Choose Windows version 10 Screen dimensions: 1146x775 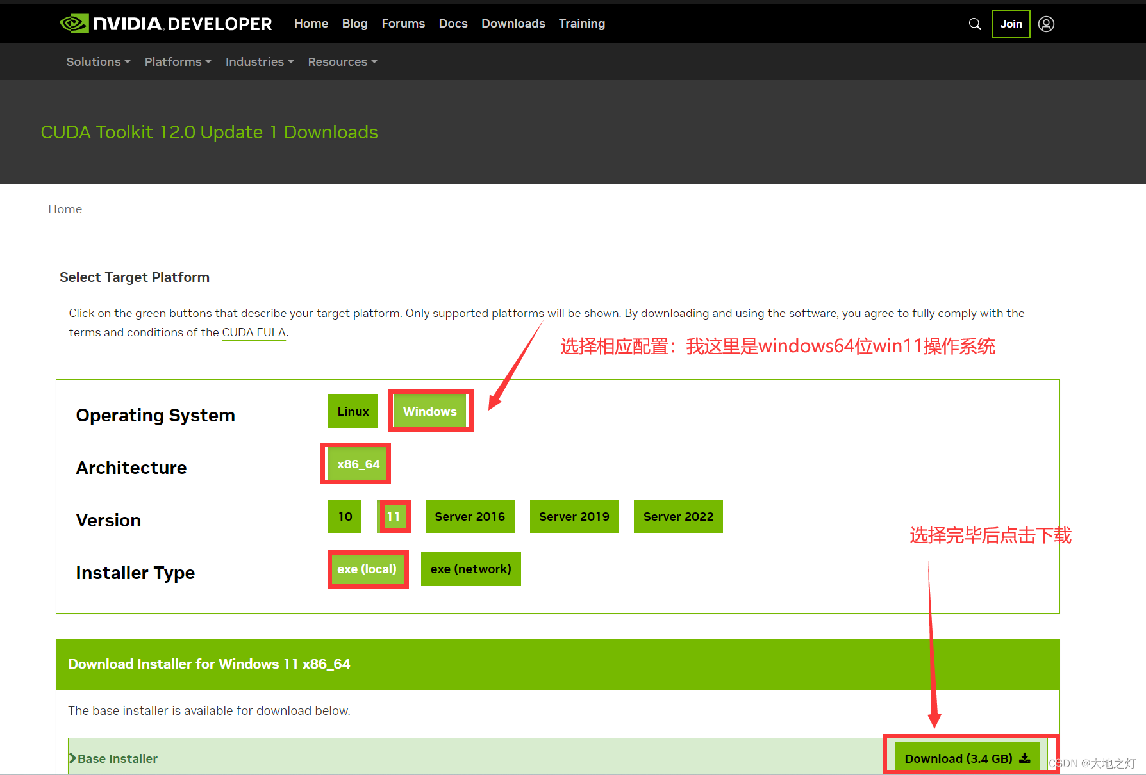345,516
